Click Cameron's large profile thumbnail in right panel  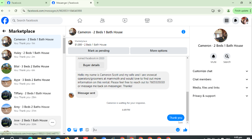point(220,35)
